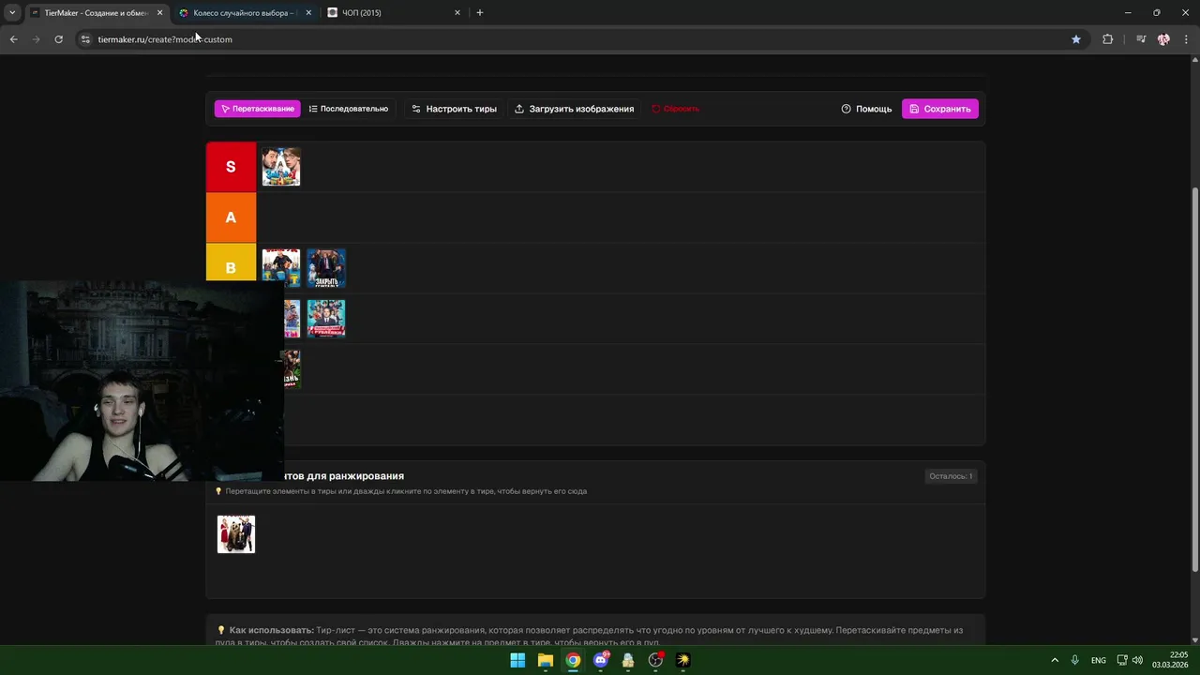Open the volume tray icon
The height and width of the screenshot is (675, 1200).
(x=1137, y=660)
